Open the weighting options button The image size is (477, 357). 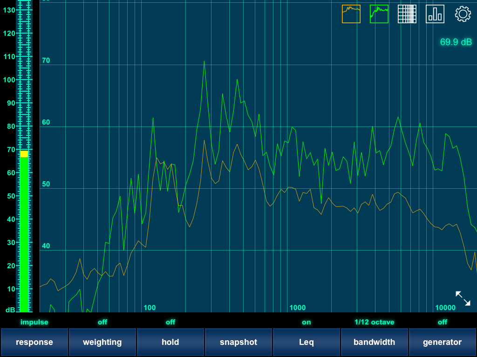pyautogui.click(x=102, y=342)
